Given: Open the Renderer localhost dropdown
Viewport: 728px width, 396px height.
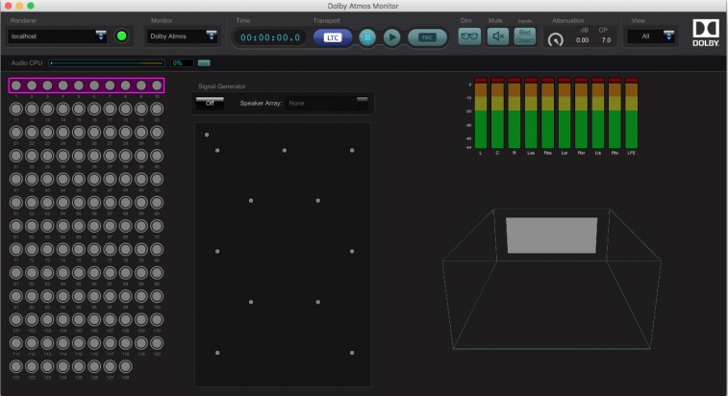Looking at the screenshot, I should click(57, 37).
